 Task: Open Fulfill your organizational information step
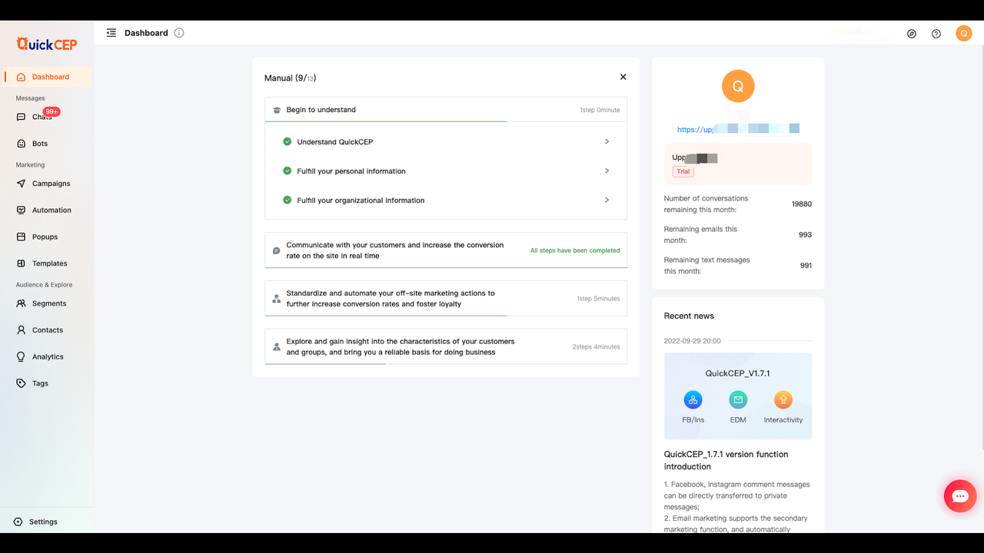(446, 200)
